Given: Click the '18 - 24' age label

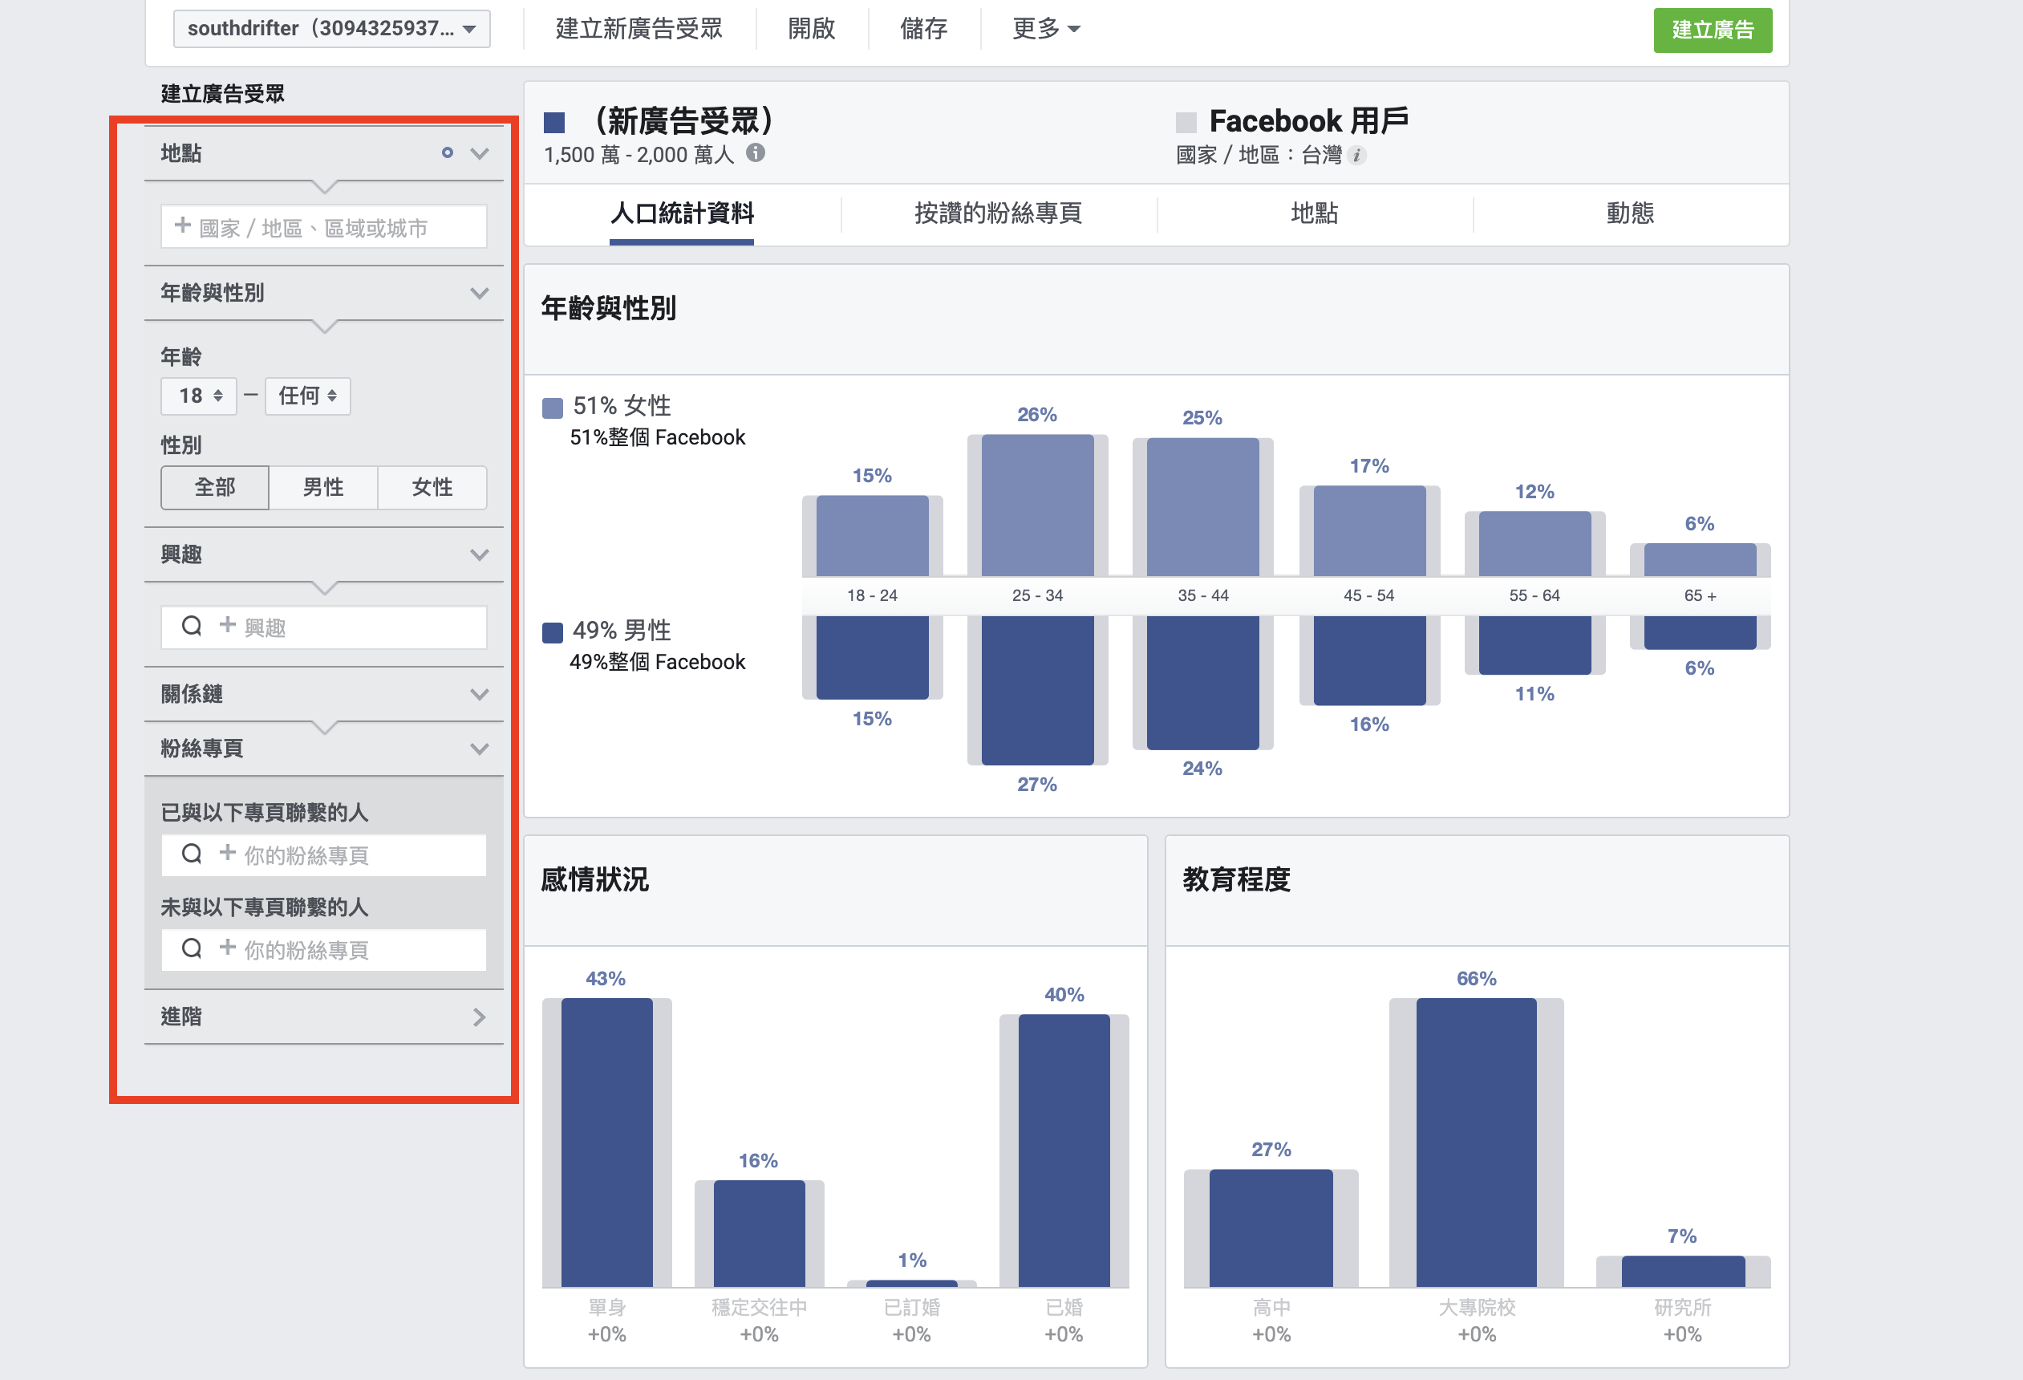Looking at the screenshot, I should coord(872,595).
